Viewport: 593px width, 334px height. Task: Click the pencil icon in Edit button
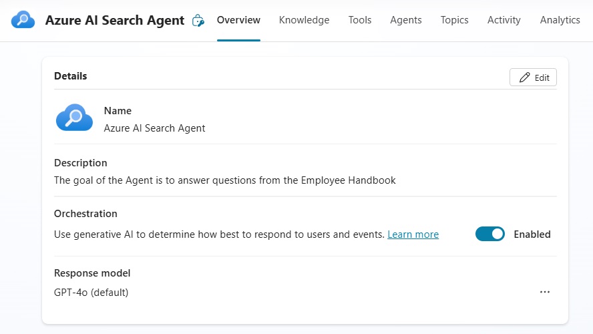524,77
